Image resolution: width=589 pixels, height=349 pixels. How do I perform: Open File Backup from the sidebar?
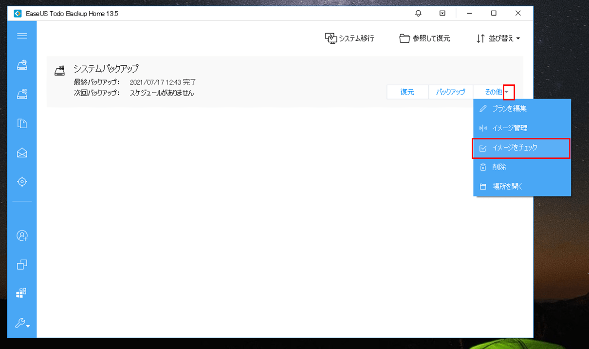(x=22, y=123)
